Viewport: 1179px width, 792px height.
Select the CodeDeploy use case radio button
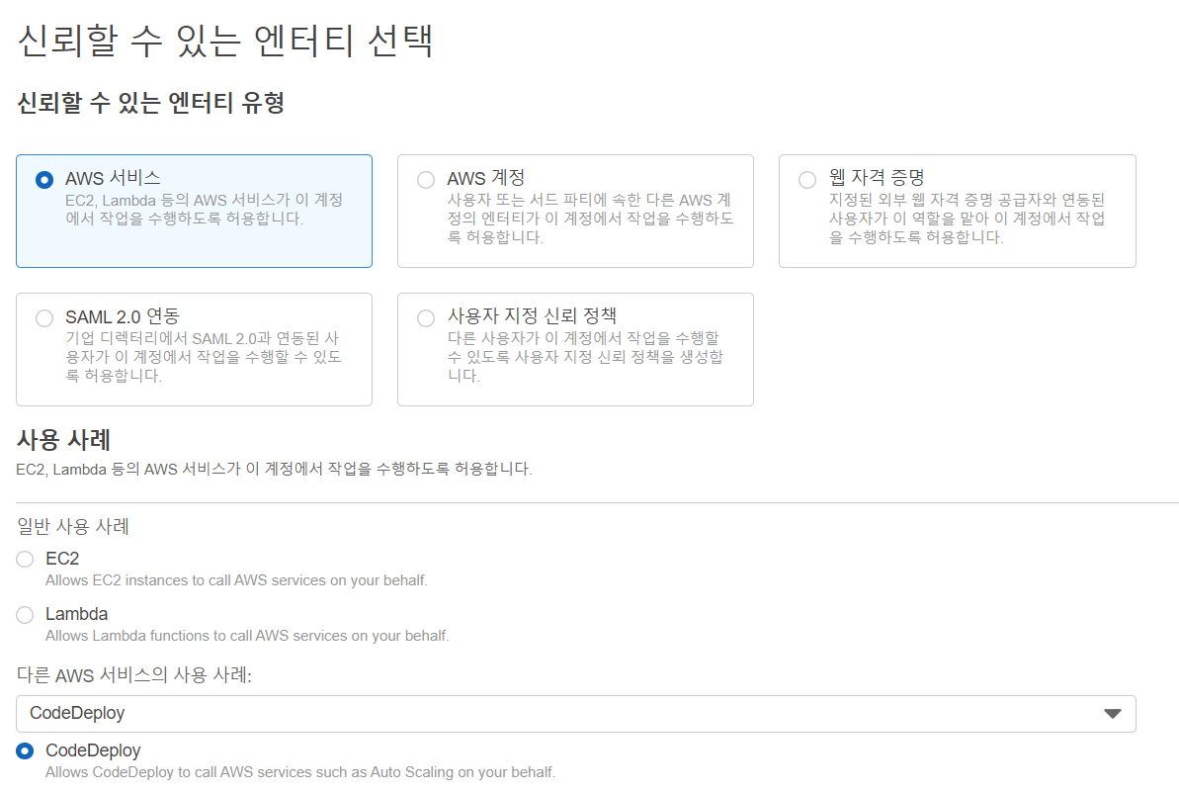(x=25, y=750)
